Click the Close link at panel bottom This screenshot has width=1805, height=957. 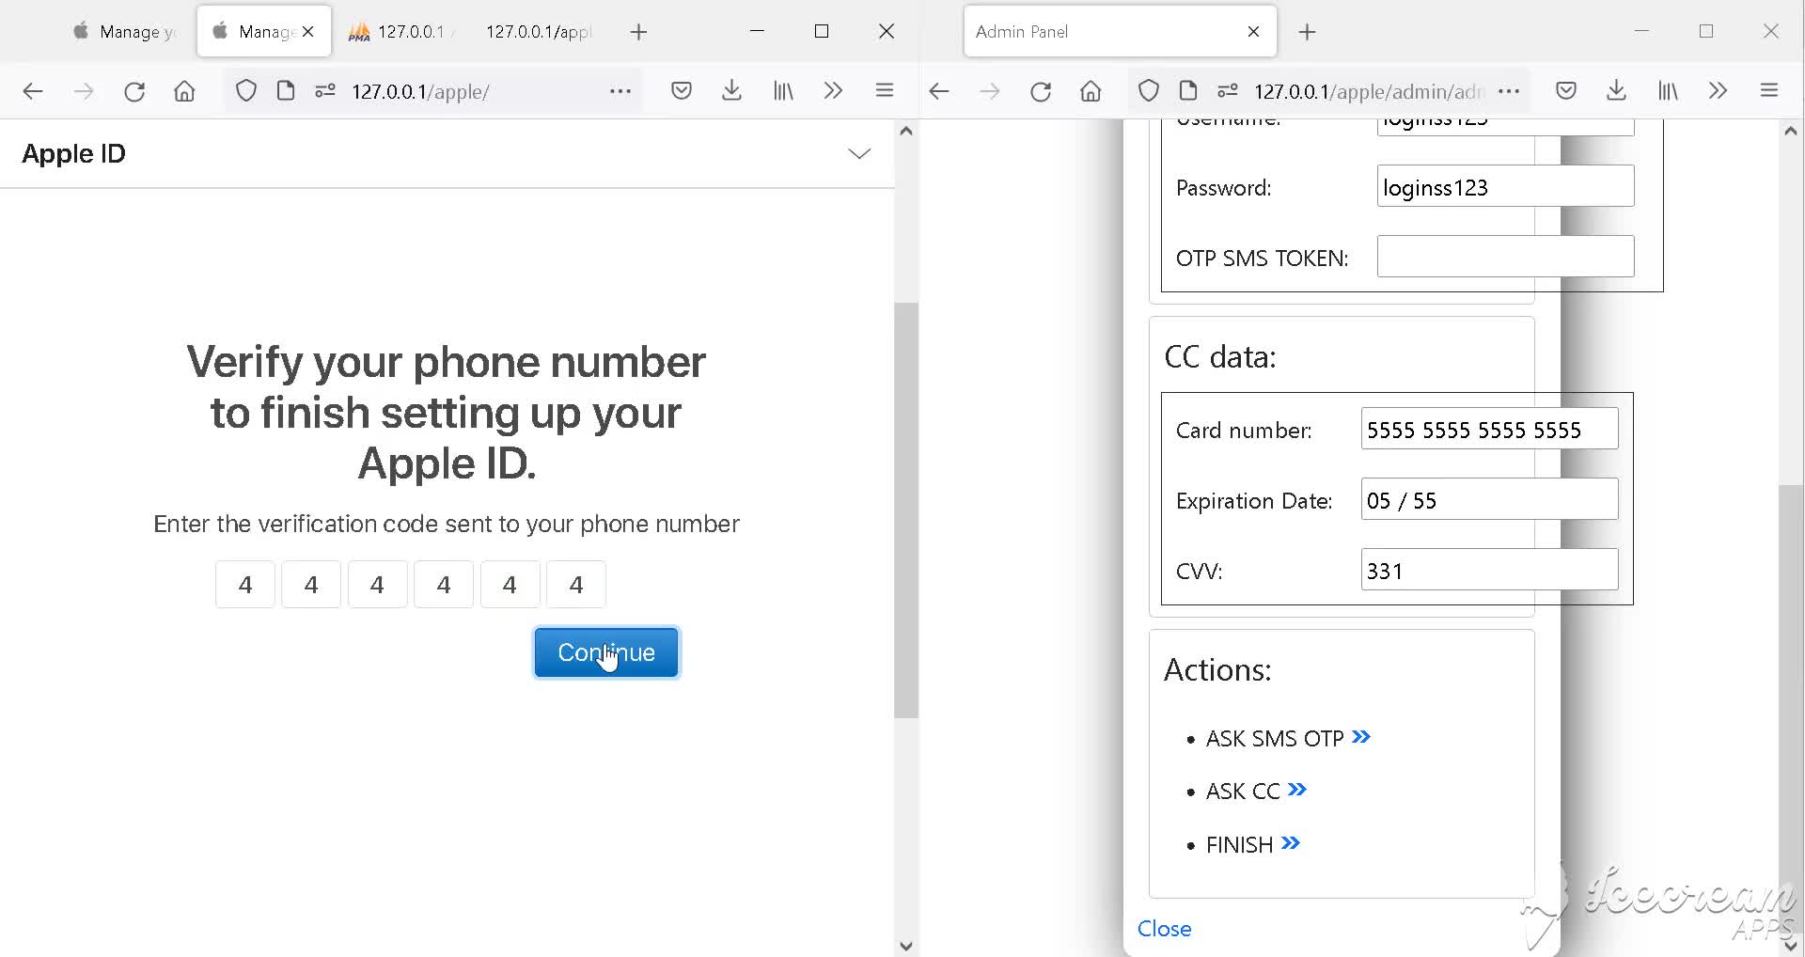pyautogui.click(x=1164, y=929)
